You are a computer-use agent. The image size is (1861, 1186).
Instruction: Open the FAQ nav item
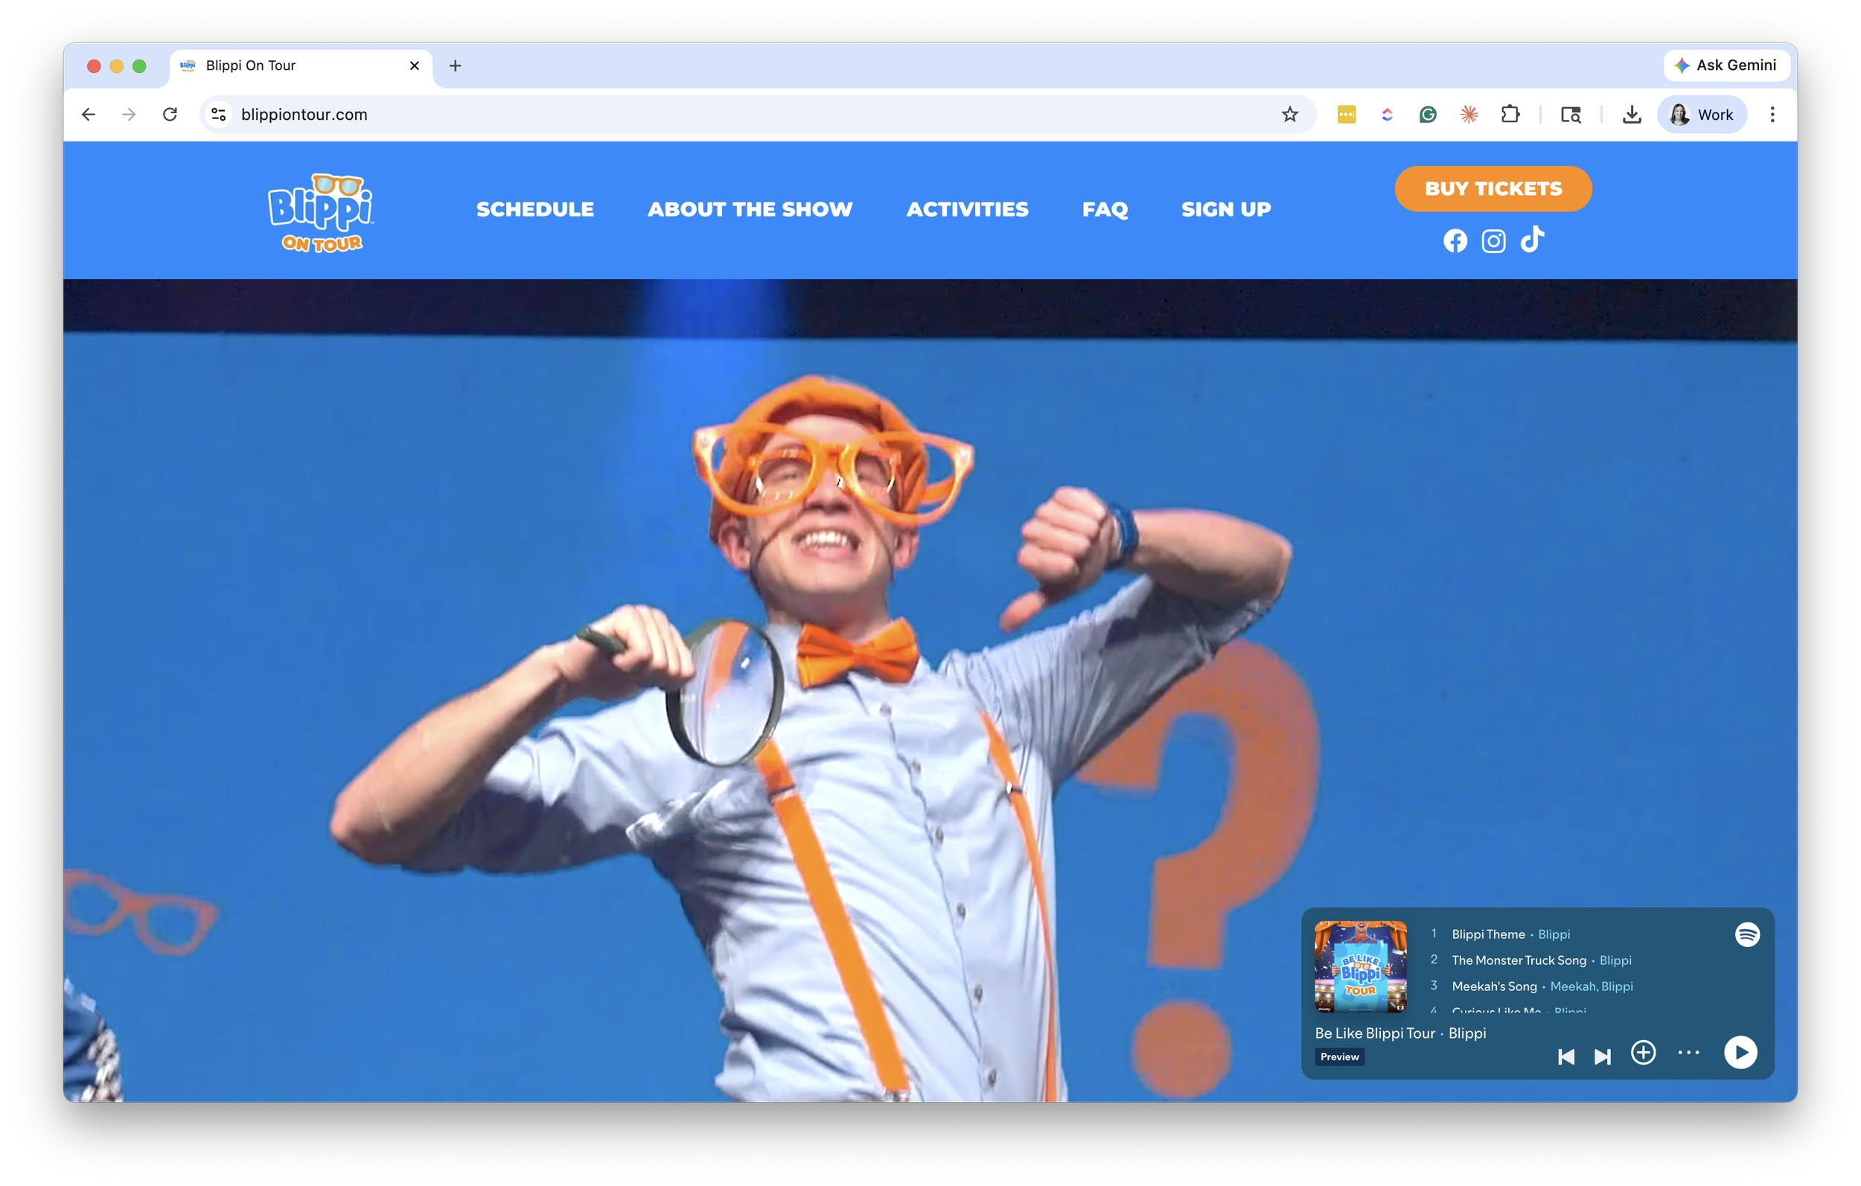point(1105,209)
